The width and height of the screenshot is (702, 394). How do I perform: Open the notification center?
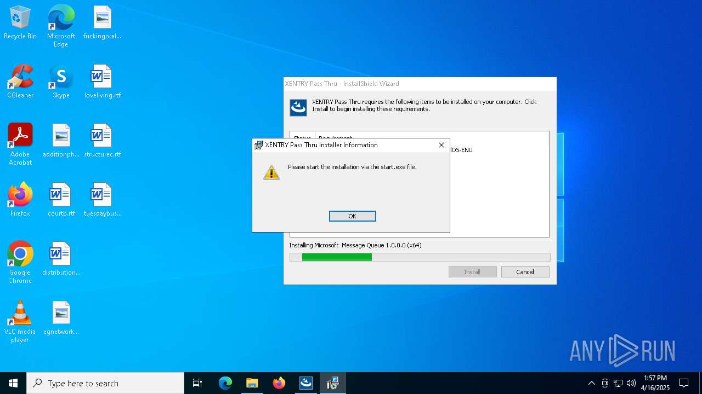pyautogui.click(x=684, y=383)
